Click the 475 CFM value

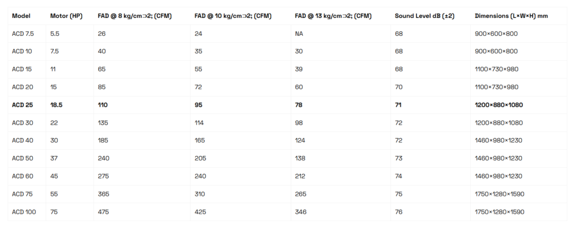[104, 212]
